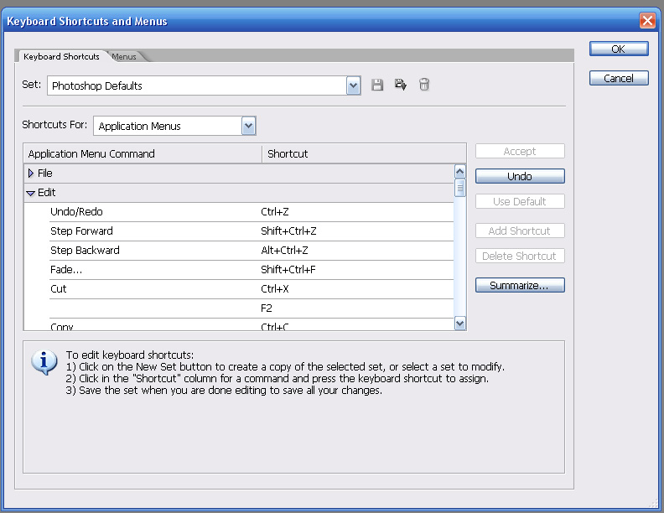Image resolution: width=664 pixels, height=513 pixels.
Task: Select the Keyboard Shortcuts tab
Action: (61, 56)
